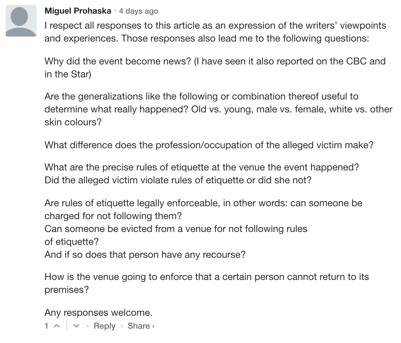Click the upvote count number "1"
The height and width of the screenshot is (343, 401).
click(x=47, y=326)
